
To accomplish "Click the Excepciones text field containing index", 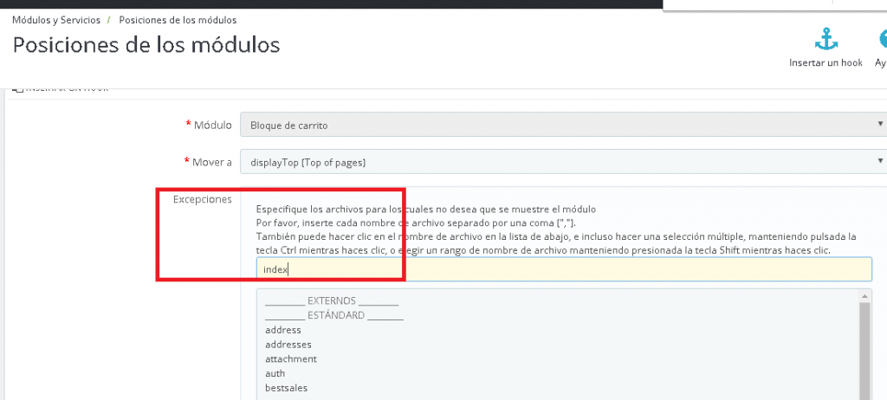I will click(x=563, y=269).
